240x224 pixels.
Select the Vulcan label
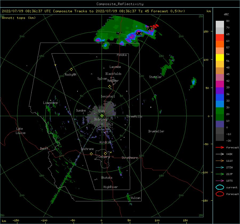point(135,198)
